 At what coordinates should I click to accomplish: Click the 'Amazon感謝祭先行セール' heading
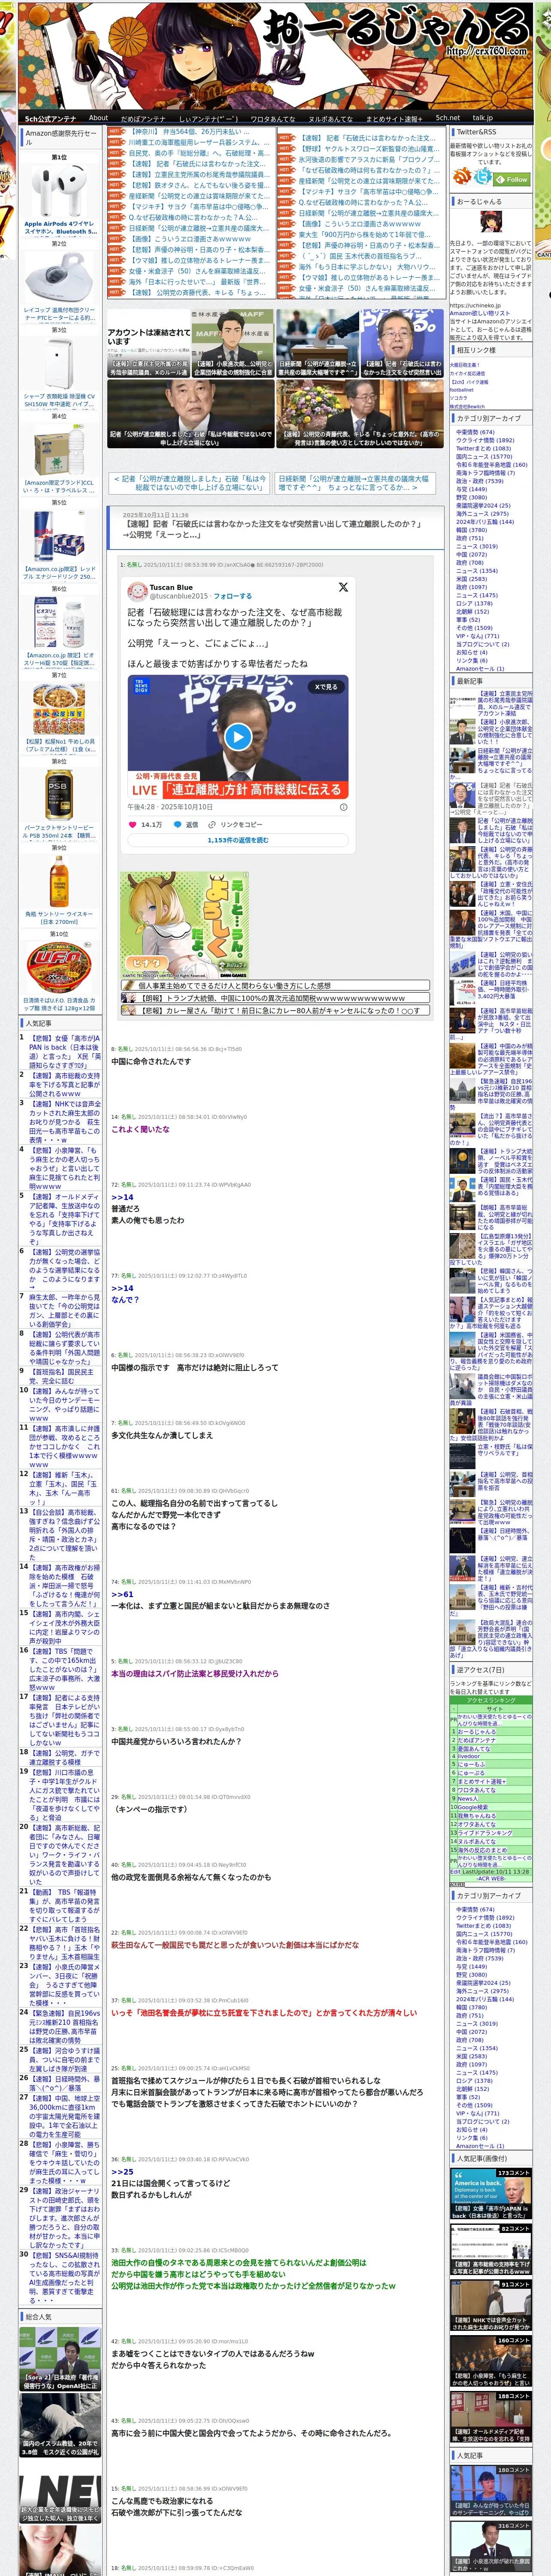61,137
